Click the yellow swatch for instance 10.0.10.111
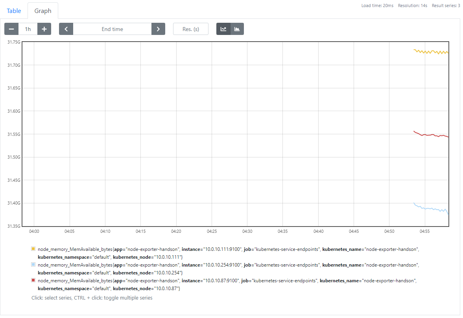This screenshot has width=463, height=318. [x=33, y=249]
